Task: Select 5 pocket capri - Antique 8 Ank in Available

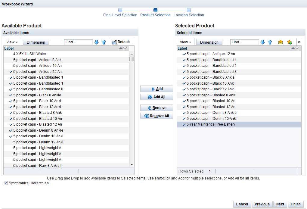Action: pos(66,60)
